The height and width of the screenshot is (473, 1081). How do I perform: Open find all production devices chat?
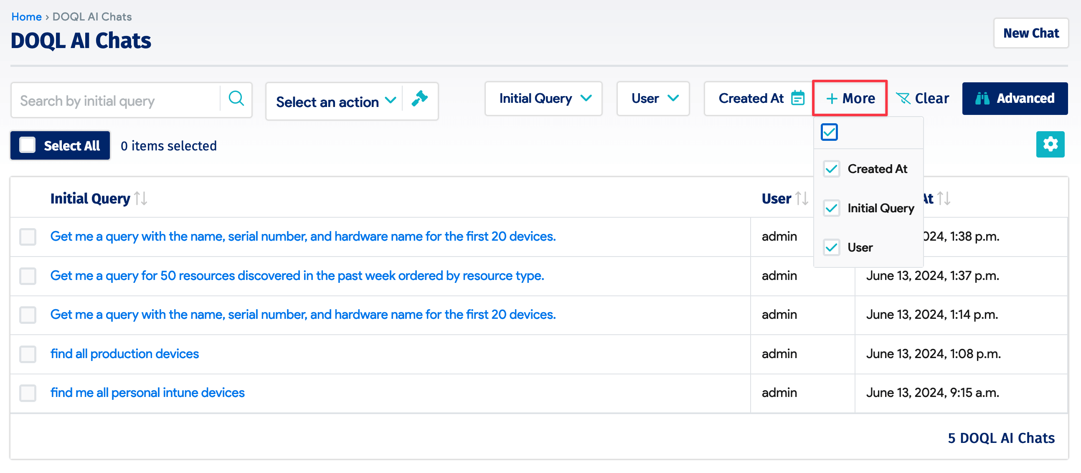[124, 354]
